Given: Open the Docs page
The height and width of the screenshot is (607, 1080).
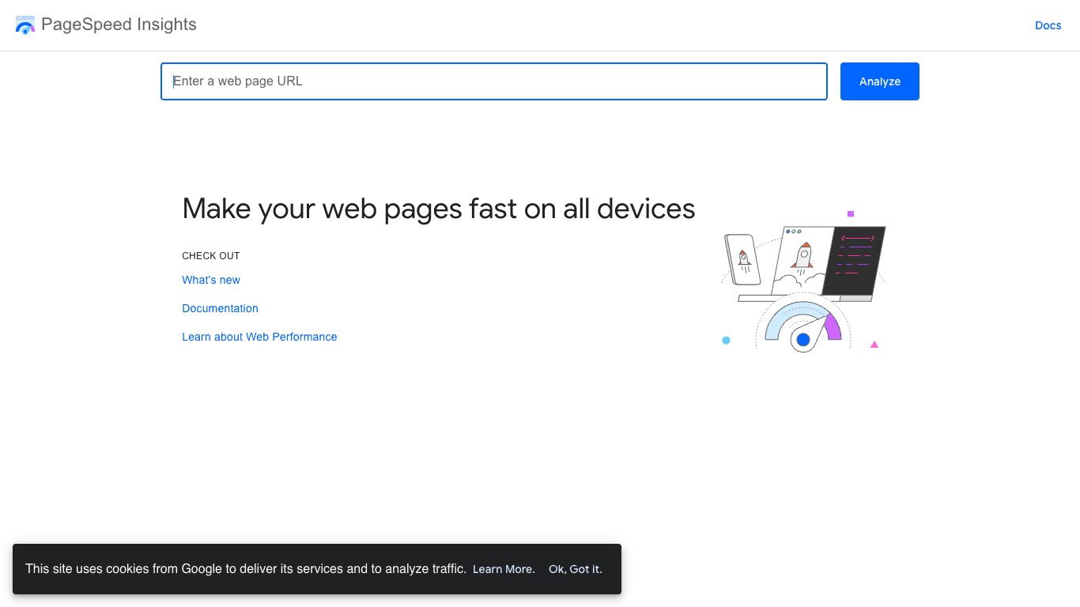Looking at the screenshot, I should point(1048,25).
